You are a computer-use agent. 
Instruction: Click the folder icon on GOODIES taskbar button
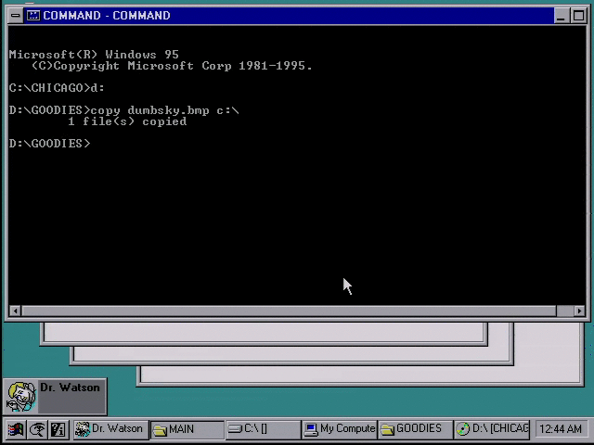pos(388,429)
